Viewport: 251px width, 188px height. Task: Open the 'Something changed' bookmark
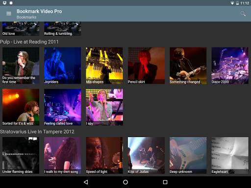[x=188, y=66]
